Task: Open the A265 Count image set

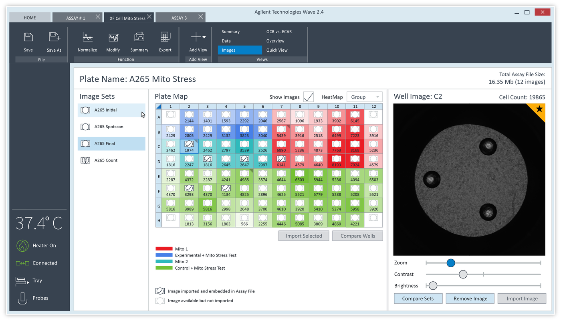Action: point(111,160)
